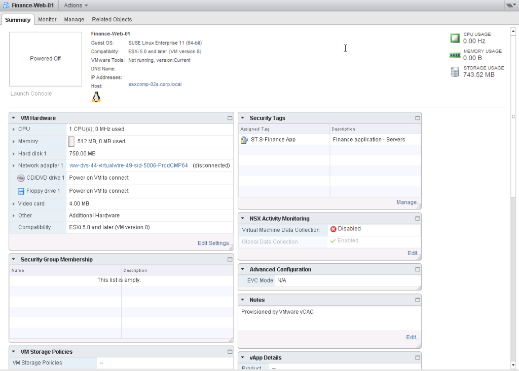Click the memory usage bar indicator
The width and height of the screenshot is (519, 371).
click(x=71, y=142)
